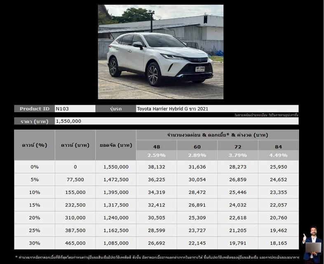Click monthly payment 32,412
324x264 pixels.
click(156, 205)
